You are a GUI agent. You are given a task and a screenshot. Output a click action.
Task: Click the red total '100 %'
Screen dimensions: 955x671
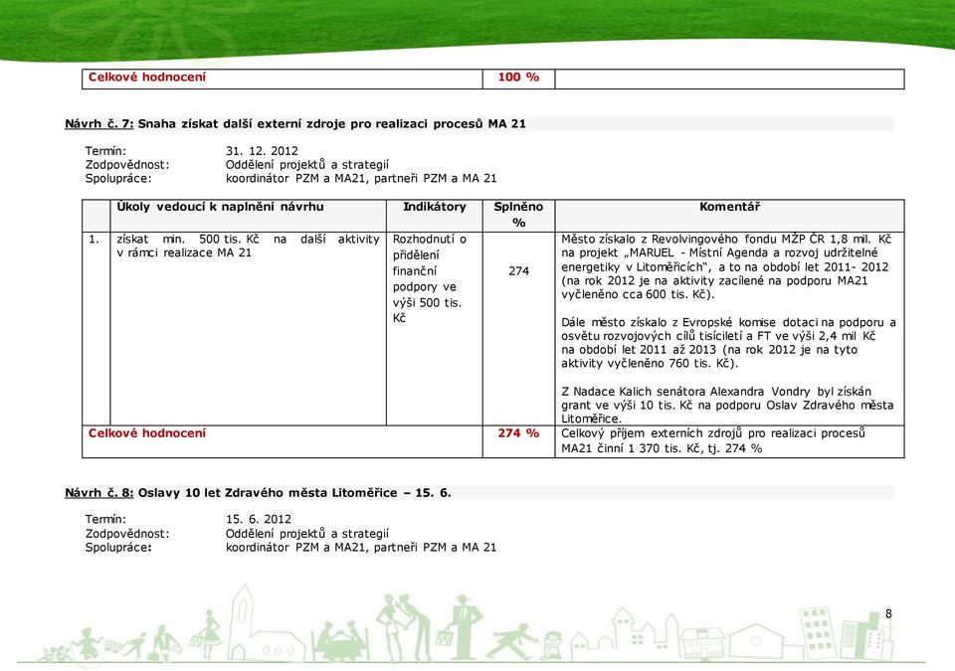pyautogui.click(x=518, y=78)
